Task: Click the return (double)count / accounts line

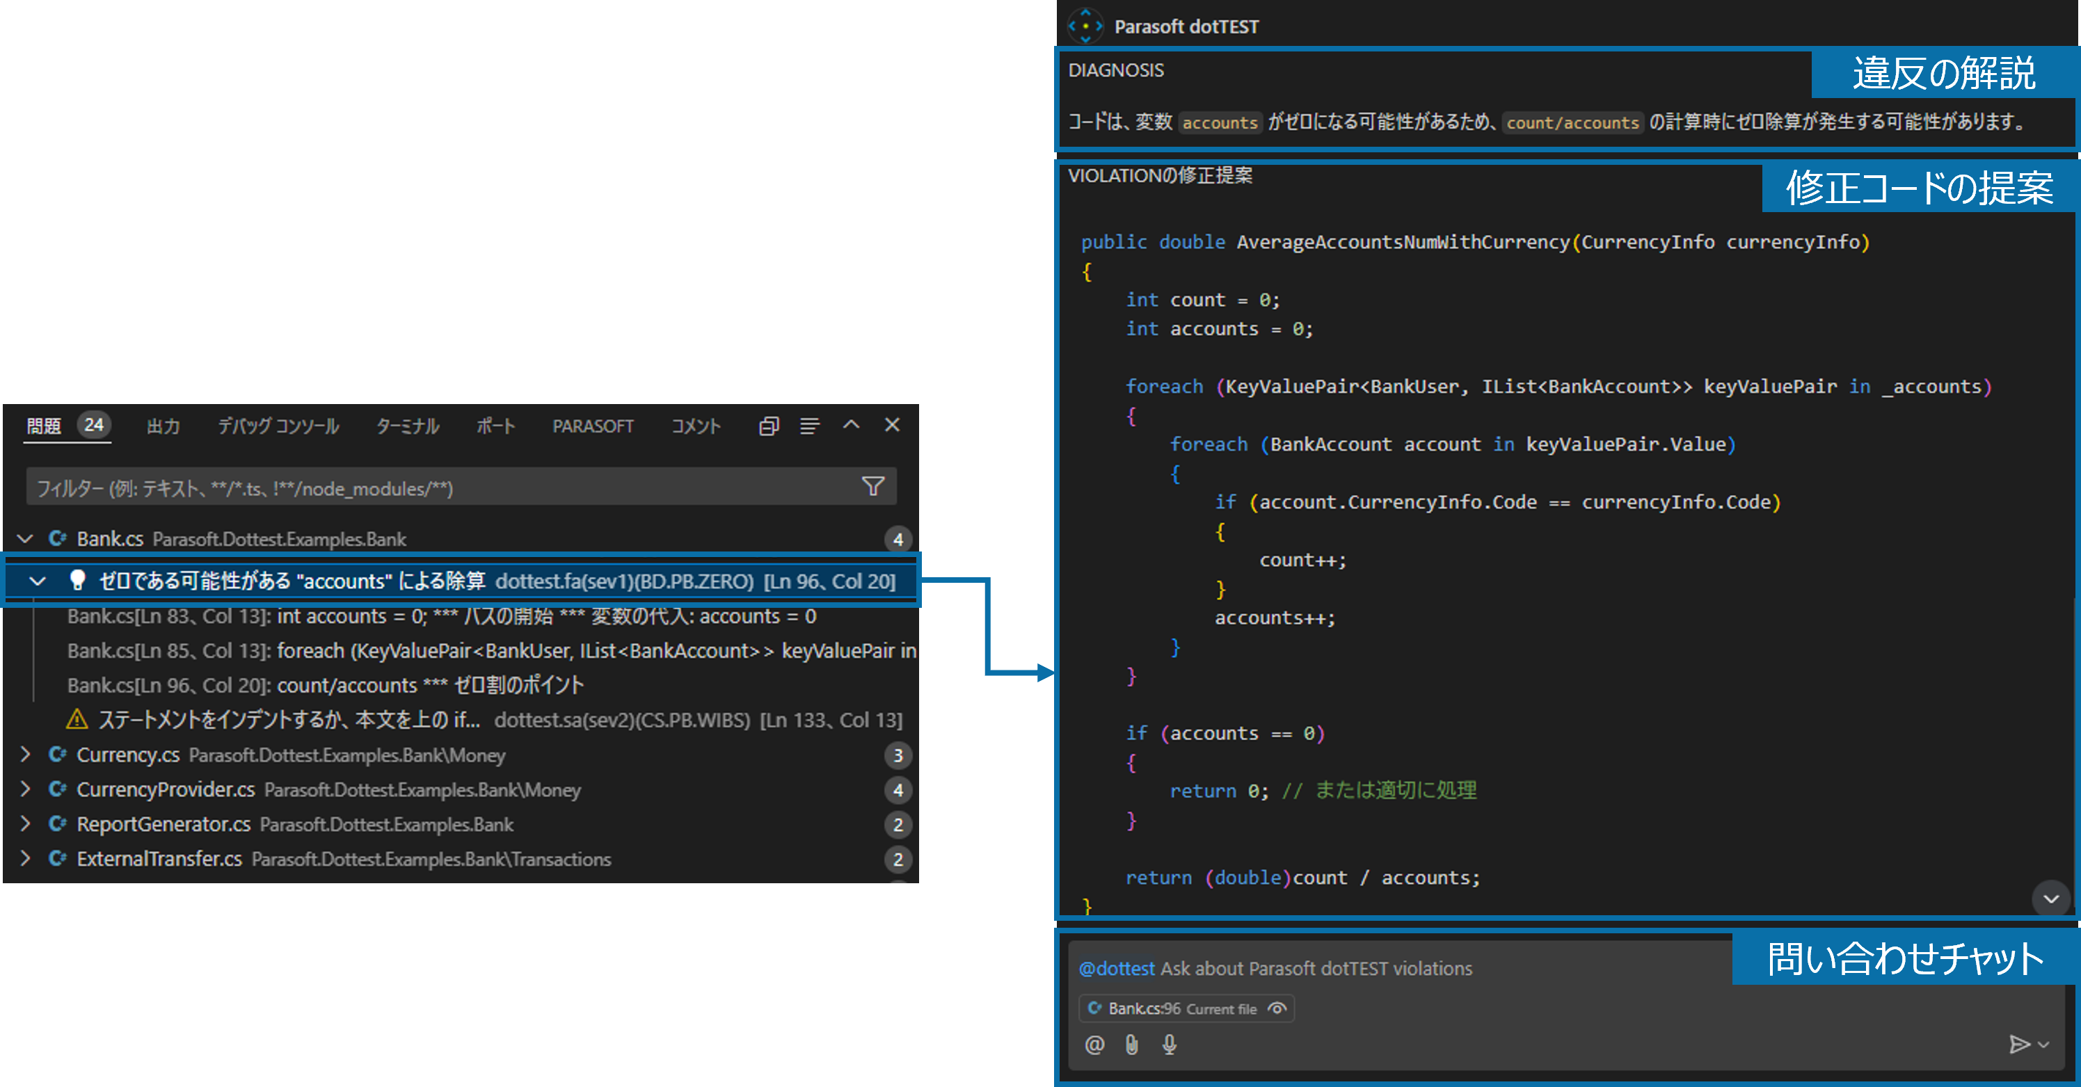Action: [x=1303, y=878]
